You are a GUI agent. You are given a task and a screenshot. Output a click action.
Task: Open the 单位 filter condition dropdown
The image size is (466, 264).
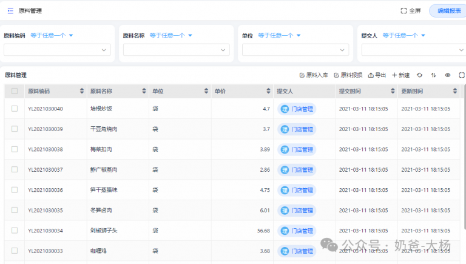pos(279,36)
